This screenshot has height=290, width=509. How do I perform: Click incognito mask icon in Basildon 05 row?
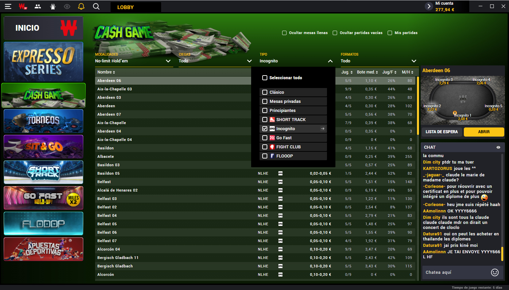[x=280, y=173]
